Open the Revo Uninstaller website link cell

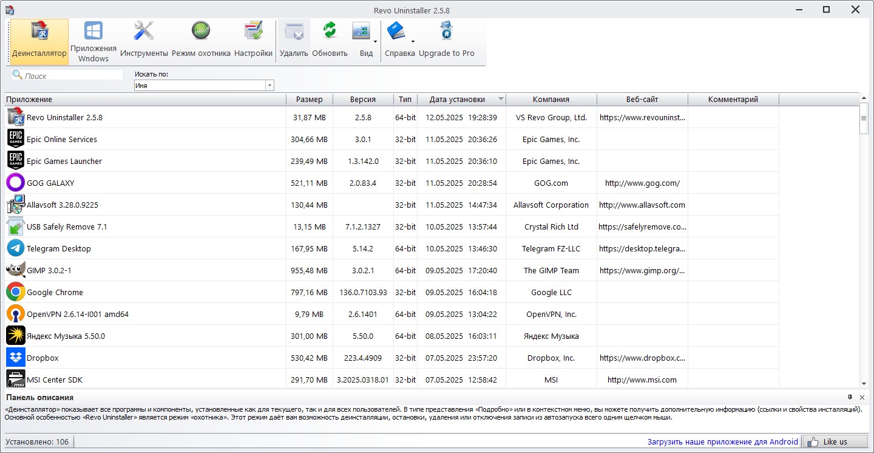click(642, 117)
